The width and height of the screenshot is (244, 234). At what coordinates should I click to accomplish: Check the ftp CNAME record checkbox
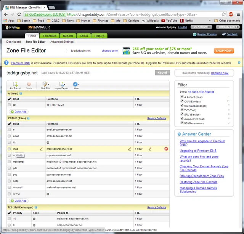pyautogui.click(x=9, y=143)
